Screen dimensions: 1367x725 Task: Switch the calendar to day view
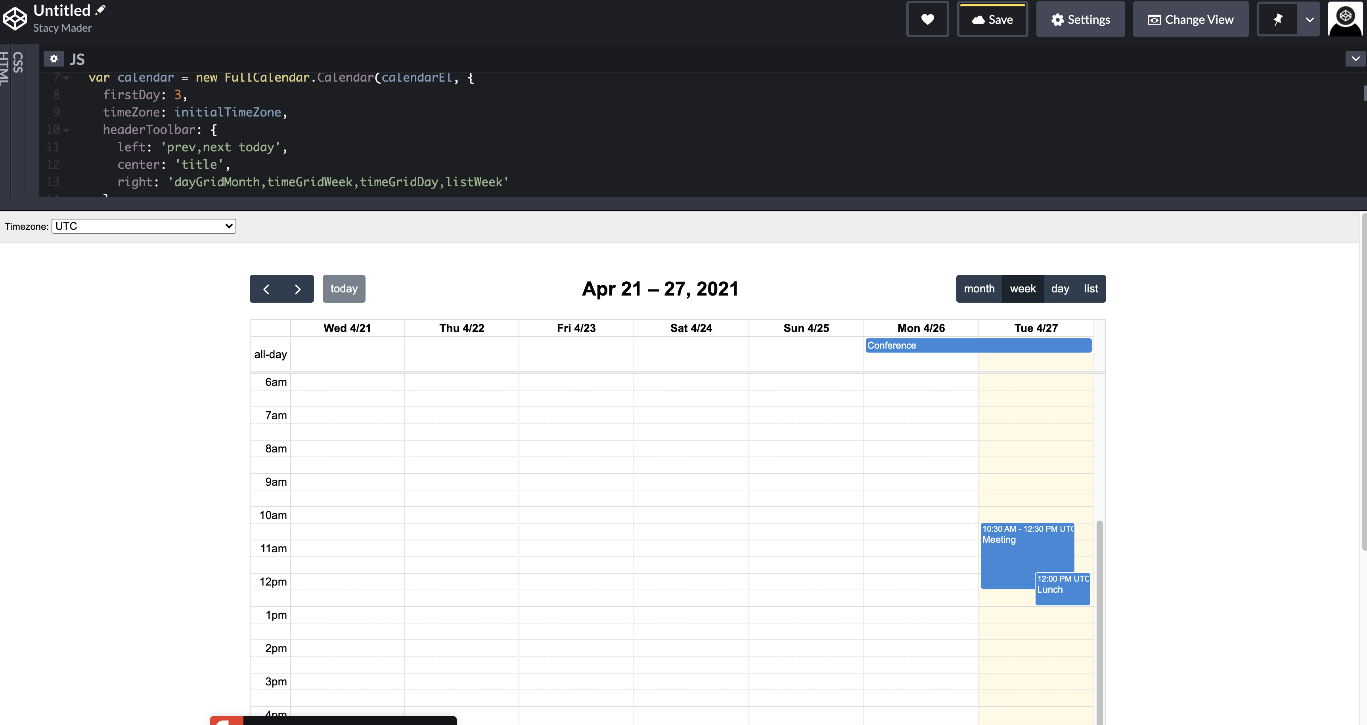pos(1060,288)
